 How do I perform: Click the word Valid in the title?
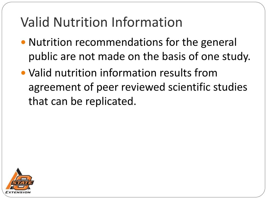point(35,22)
